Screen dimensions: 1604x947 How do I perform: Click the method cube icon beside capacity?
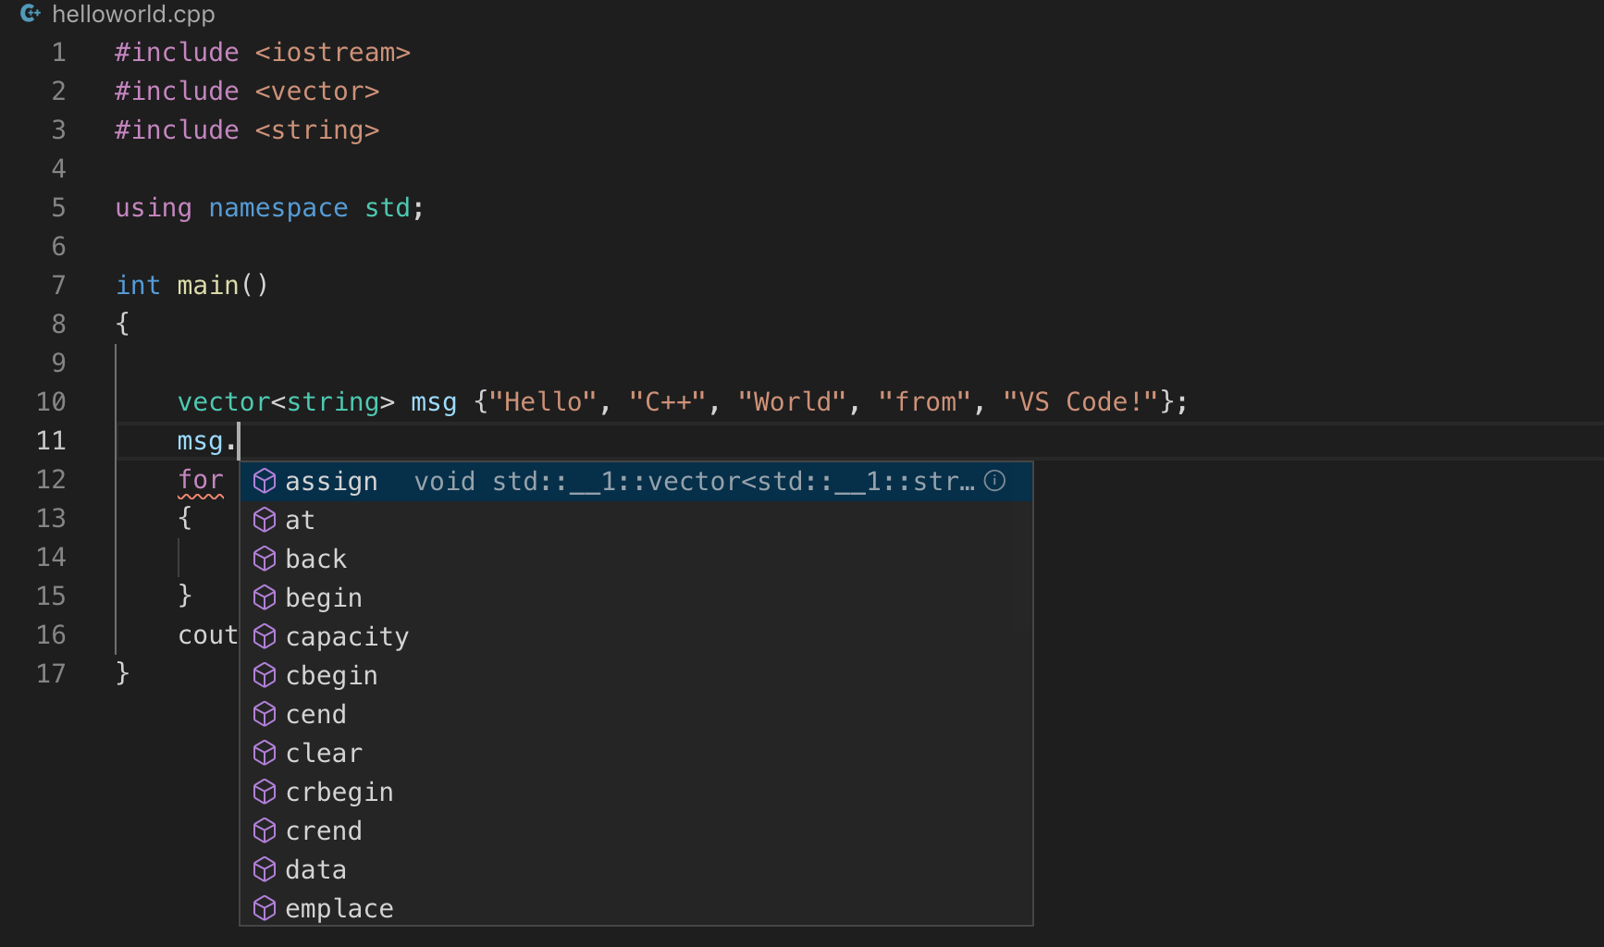(x=265, y=636)
